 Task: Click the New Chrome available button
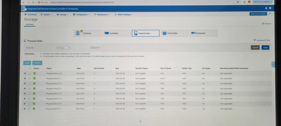263,2
